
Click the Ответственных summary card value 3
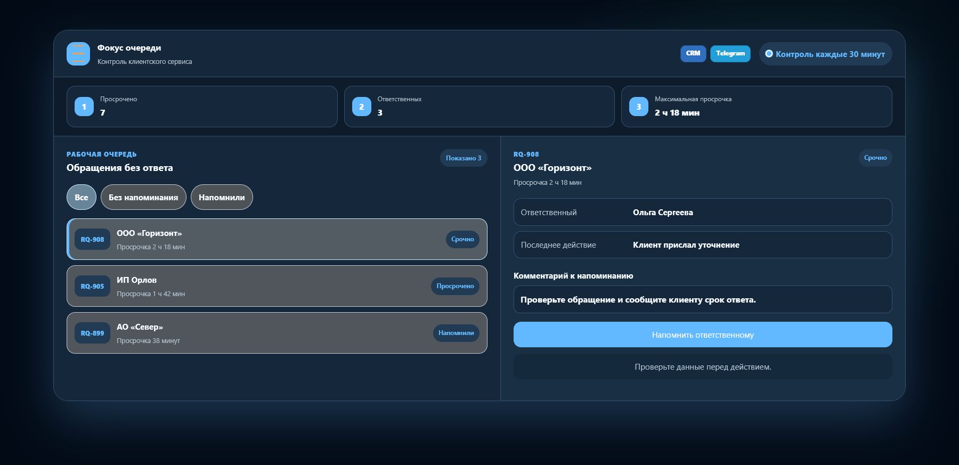tap(380, 113)
